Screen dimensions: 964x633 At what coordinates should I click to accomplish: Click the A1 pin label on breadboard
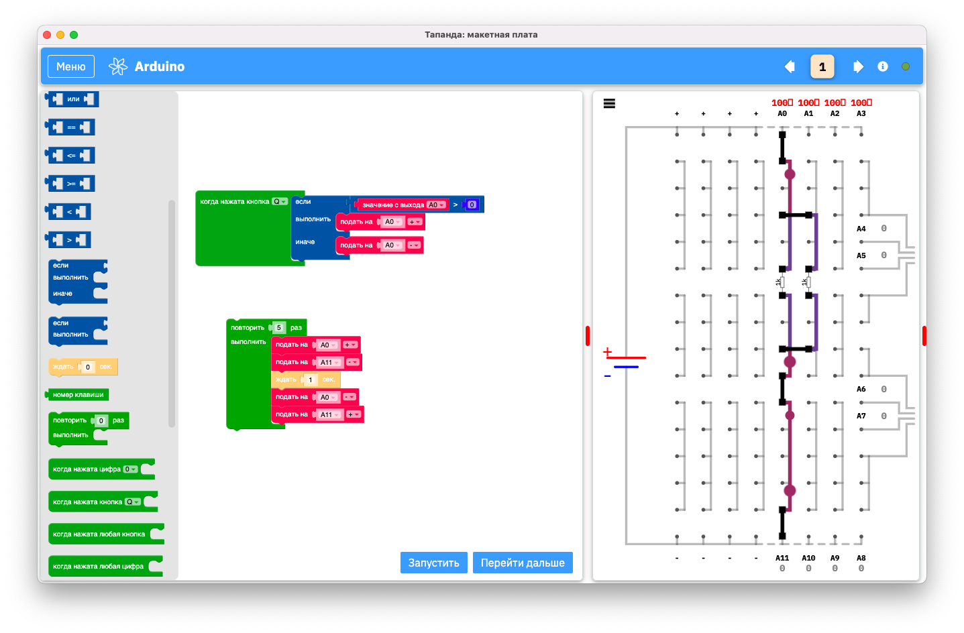808,113
